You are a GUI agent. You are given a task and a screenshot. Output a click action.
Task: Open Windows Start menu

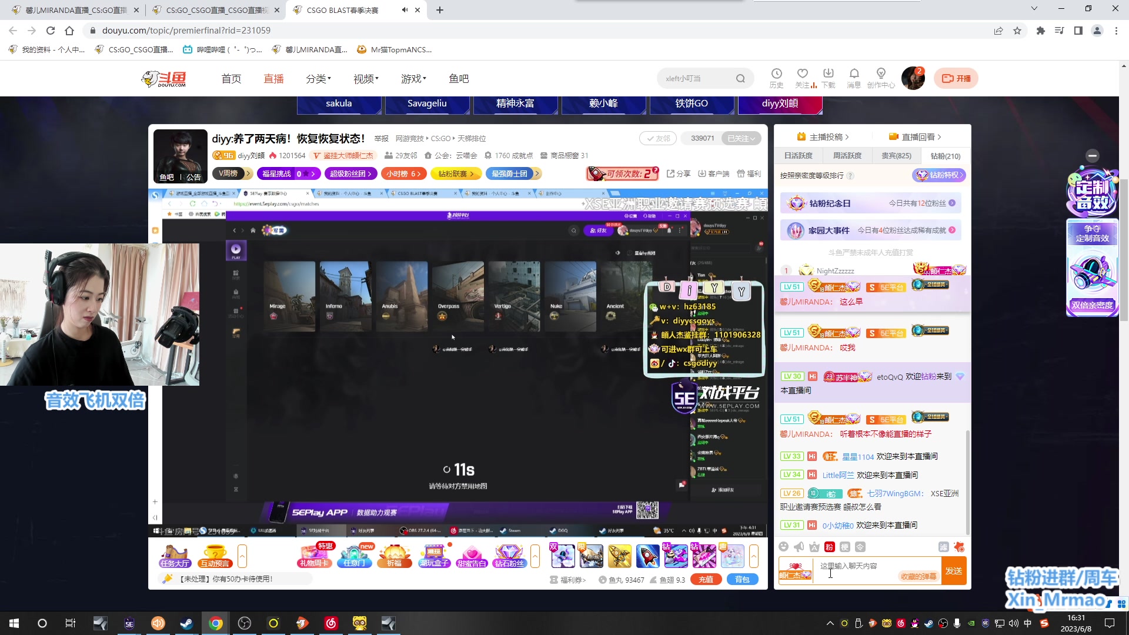[14, 623]
